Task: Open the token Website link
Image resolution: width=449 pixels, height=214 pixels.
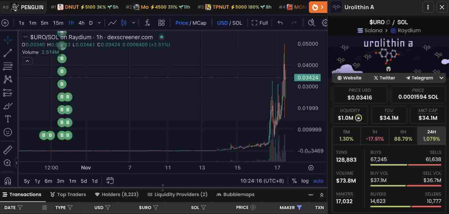Action: pyautogui.click(x=349, y=78)
